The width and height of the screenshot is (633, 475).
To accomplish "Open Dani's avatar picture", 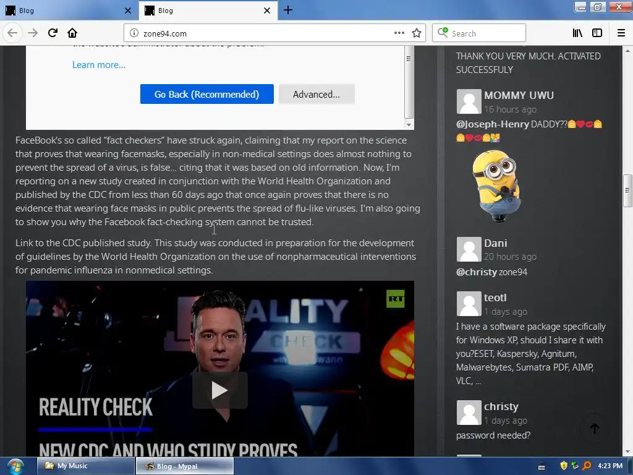I will [469, 249].
